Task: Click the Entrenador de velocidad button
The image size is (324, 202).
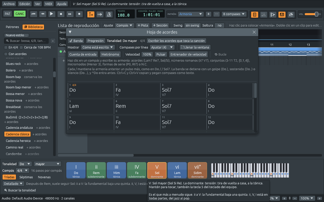Action: click(x=189, y=54)
